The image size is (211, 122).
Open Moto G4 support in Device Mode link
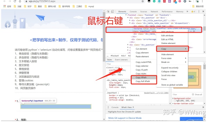[125, 118]
